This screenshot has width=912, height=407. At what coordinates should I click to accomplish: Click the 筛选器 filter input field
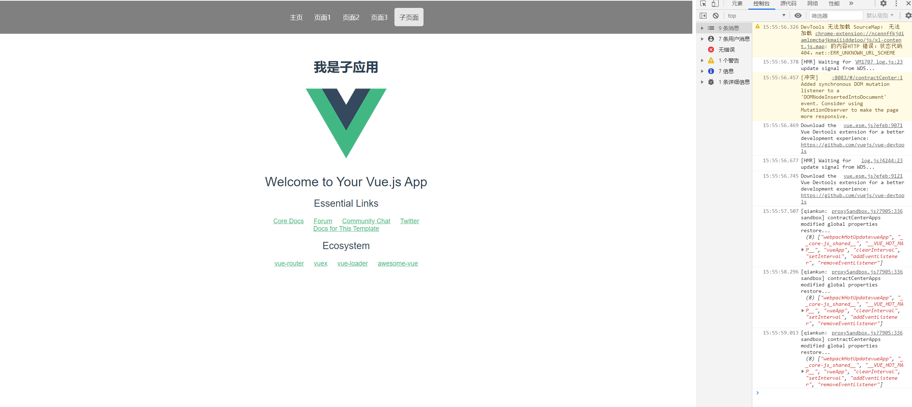[x=836, y=16]
